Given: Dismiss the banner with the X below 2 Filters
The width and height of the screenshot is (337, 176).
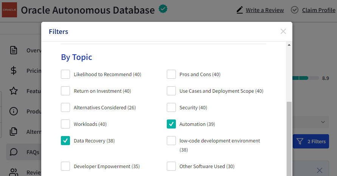Looking at the screenshot, I should tap(320, 170).
